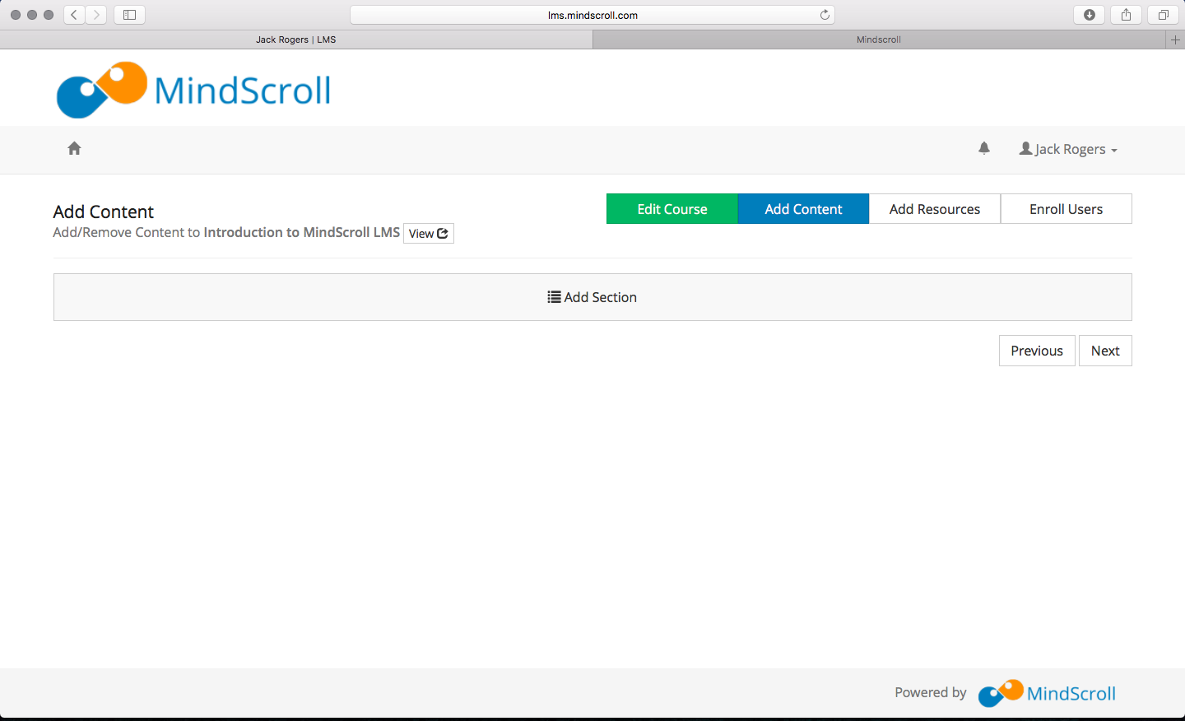Switch to Jack Rogers | LMS tab

pyautogui.click(x=296, y=40)
